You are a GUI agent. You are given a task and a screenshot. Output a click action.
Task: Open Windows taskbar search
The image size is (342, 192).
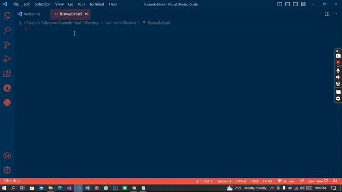point(13,188)
